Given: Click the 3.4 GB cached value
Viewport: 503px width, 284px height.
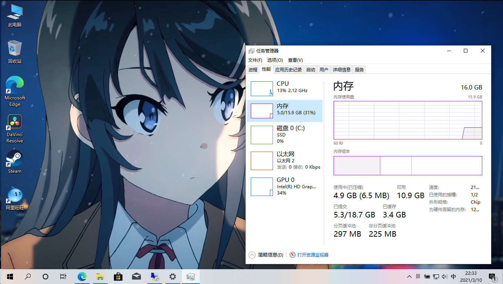Looking at the screenshot, I should 394,214.
